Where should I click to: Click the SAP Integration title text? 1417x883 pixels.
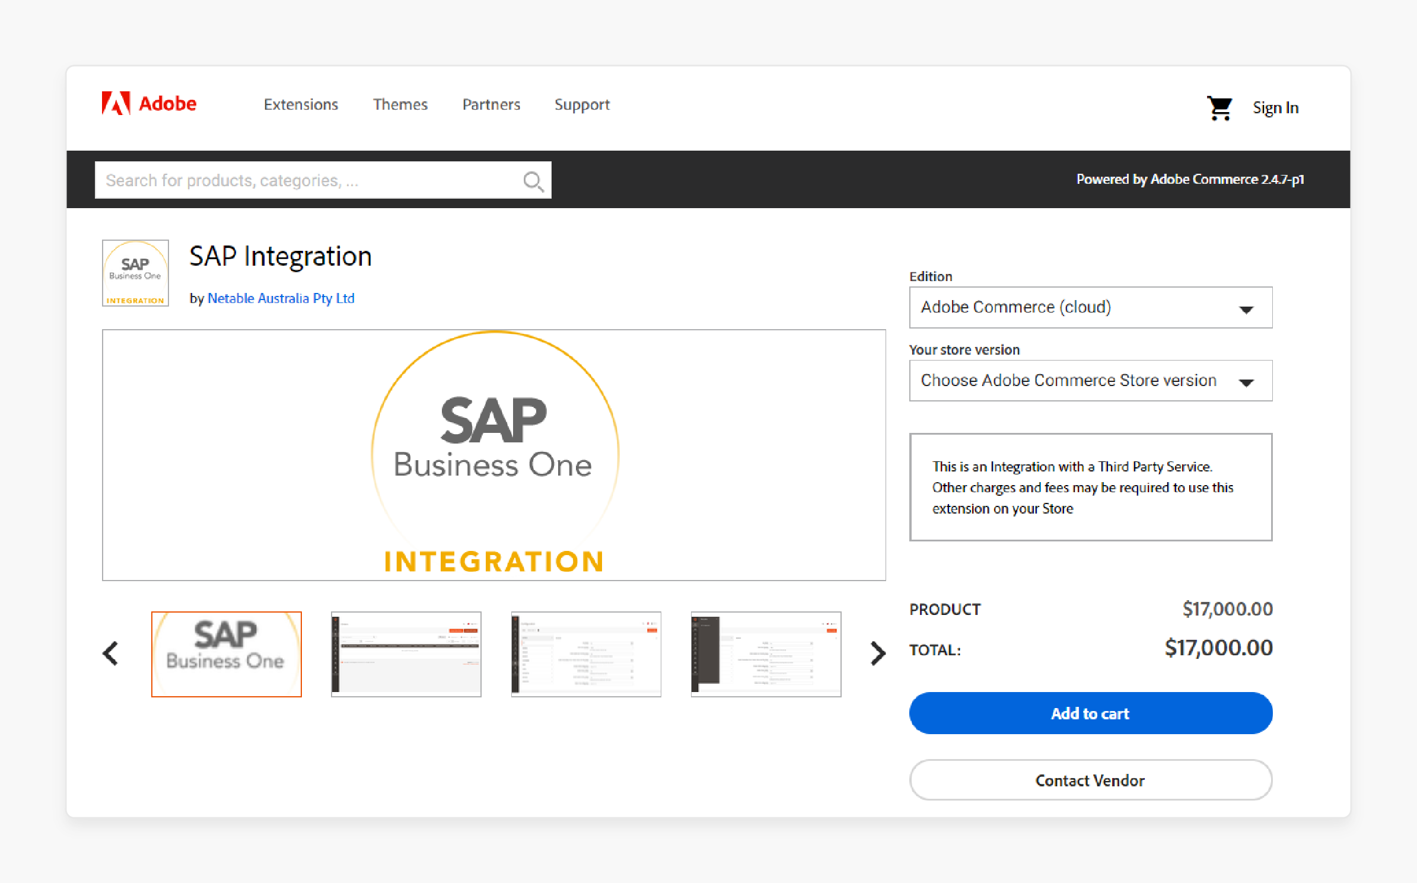click(x=281, y=257)
